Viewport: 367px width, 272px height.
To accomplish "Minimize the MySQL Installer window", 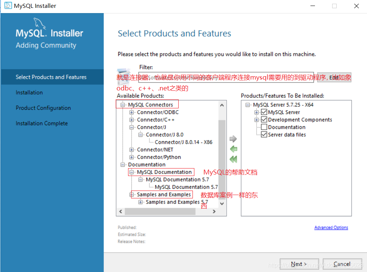I will click(x=313, y=6).
